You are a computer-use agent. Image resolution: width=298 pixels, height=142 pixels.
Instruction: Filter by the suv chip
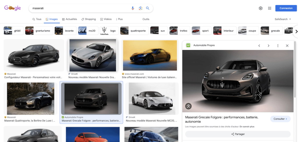pyautogui.click(x=159, y=31)
